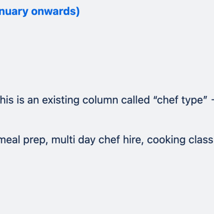Click the dash after "chef type"
The height and width of the screenshot is (214, 214).
coord(213,100)
